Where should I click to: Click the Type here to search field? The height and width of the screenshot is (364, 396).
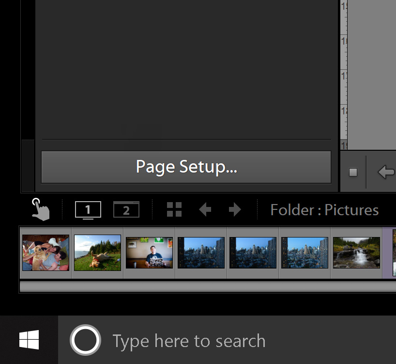tap(189, 341)
